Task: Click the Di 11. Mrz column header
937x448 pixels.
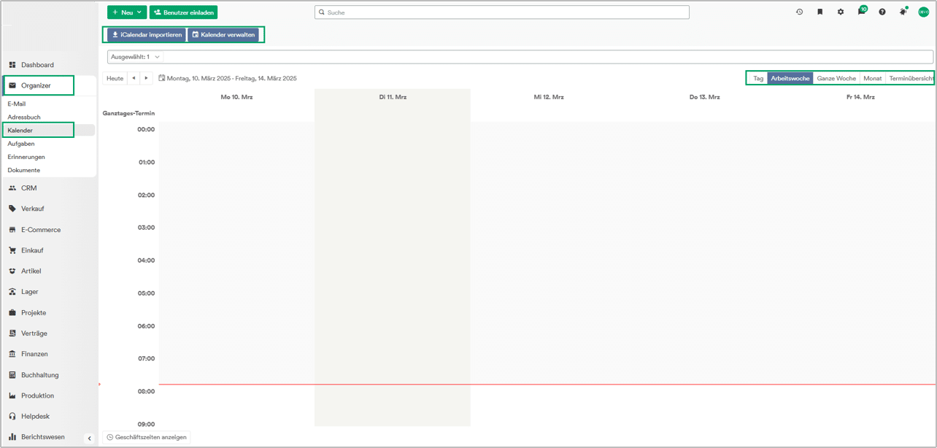Action: [x=393, y=97]
